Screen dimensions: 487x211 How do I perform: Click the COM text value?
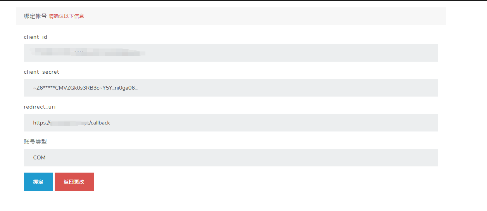(39, 158)
